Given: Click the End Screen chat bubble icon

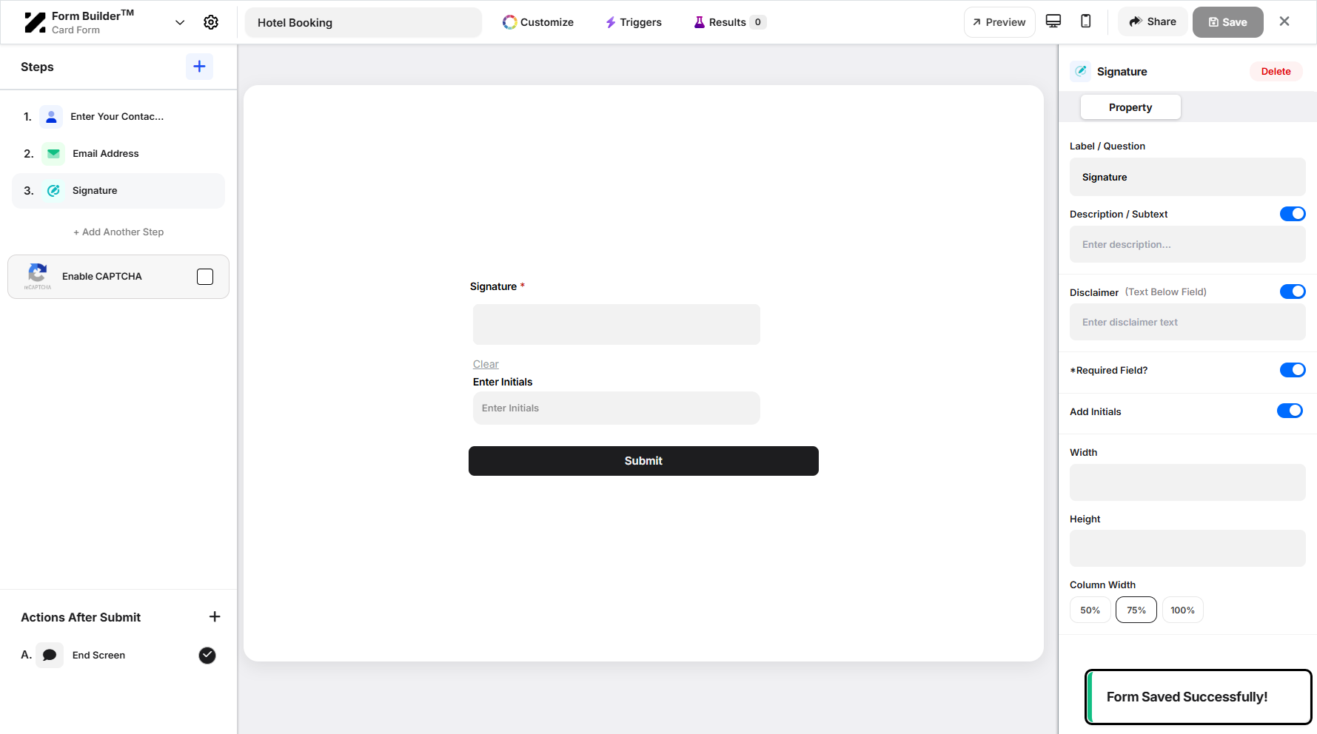Looking at the screenshot, I should coord(50,655).
